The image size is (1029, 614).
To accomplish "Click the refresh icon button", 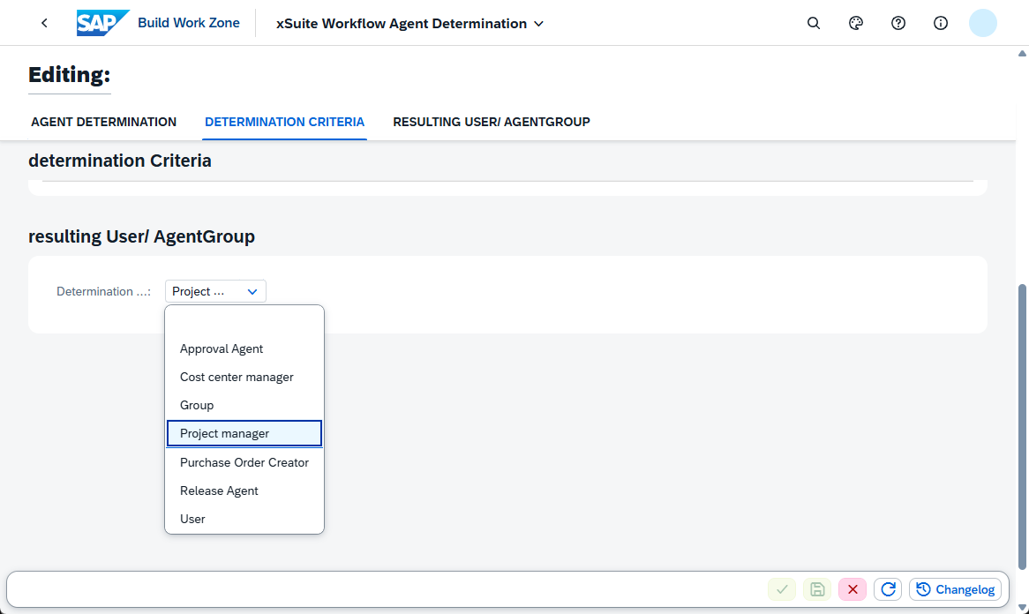I will tap(888, 589).
